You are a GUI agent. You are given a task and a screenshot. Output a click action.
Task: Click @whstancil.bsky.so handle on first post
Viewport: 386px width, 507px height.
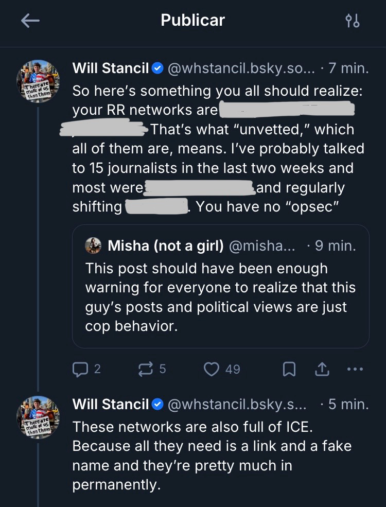[x=241, y=67]
